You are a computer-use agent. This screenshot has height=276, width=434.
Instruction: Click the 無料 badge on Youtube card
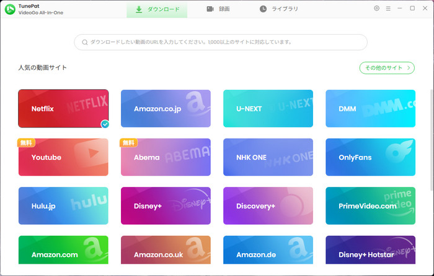26,142
